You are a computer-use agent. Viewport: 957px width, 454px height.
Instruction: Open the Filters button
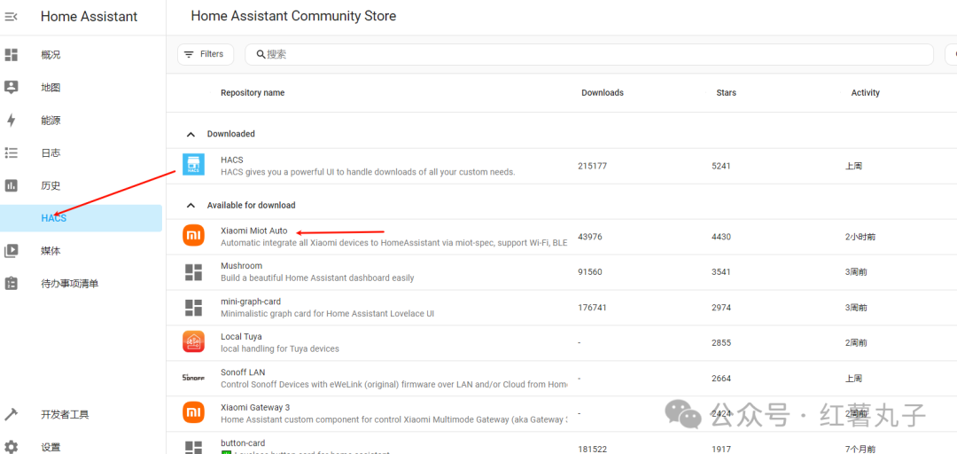click(206, 54)
